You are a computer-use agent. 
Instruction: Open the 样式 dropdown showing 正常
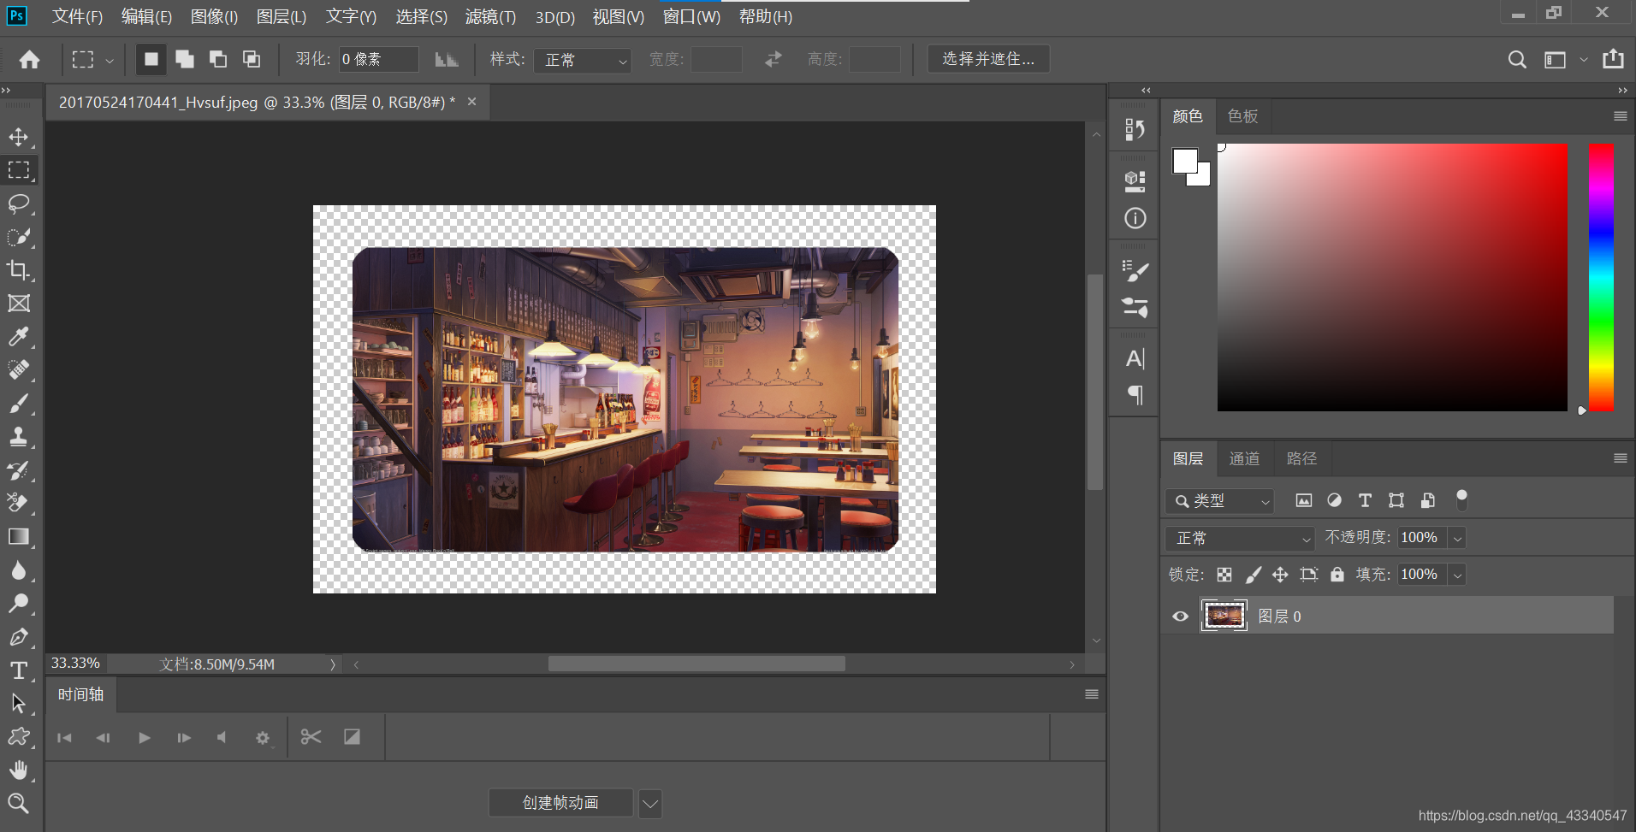point(583,60)
